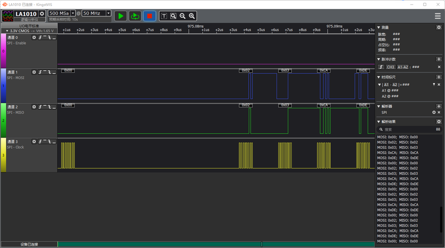Screen dimensions: 445x248
Task: Stop capture with red square button
Action: (x=150, y=16)
